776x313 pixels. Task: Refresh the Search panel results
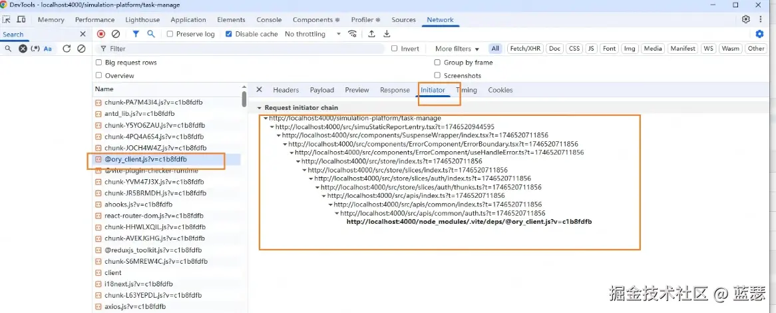pos(67,49)
